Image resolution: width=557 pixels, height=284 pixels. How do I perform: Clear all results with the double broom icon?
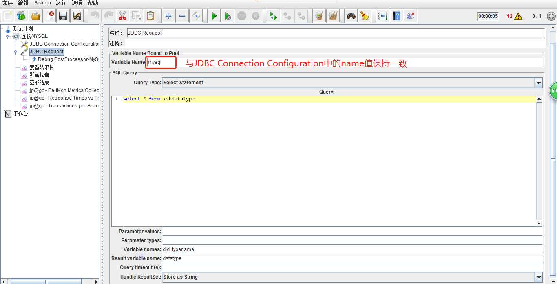(x=333, y=16)
